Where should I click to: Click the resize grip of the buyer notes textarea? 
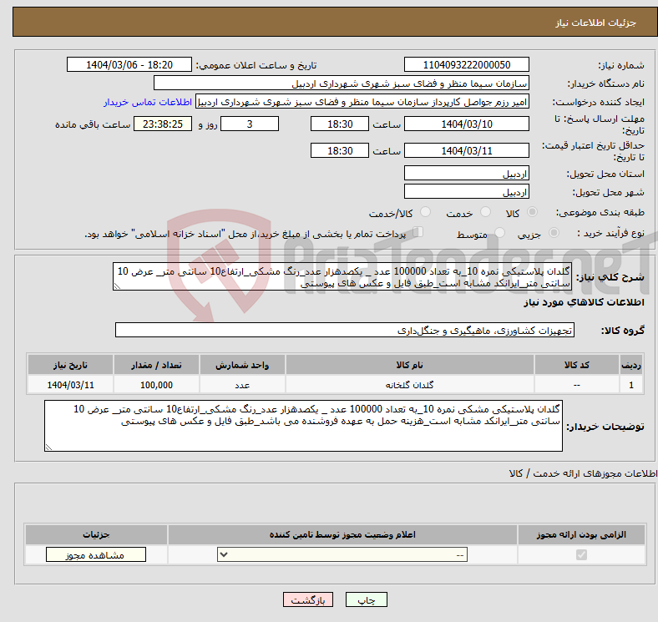pos(48,448)
